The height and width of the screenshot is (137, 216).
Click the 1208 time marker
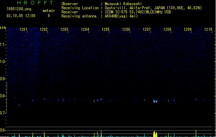coord(167,29)
